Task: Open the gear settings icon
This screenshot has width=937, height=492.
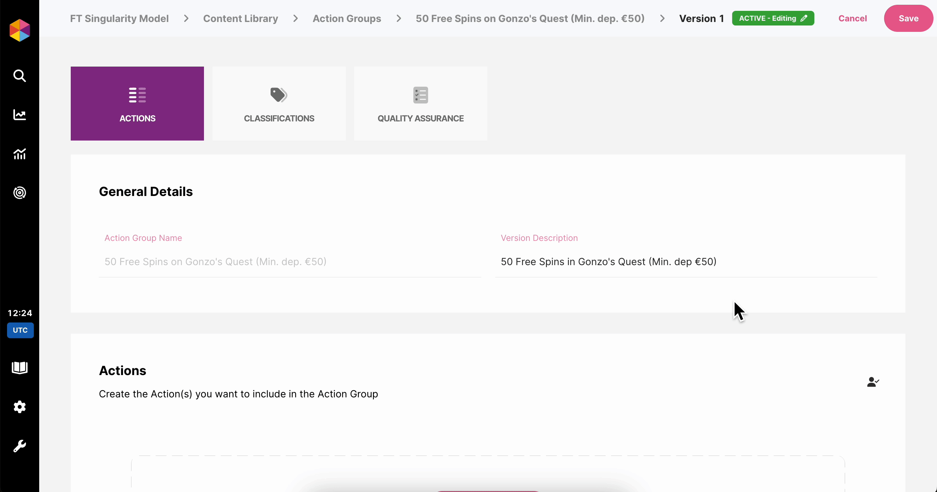Action: pyautogui.click(x=20, y=407)
